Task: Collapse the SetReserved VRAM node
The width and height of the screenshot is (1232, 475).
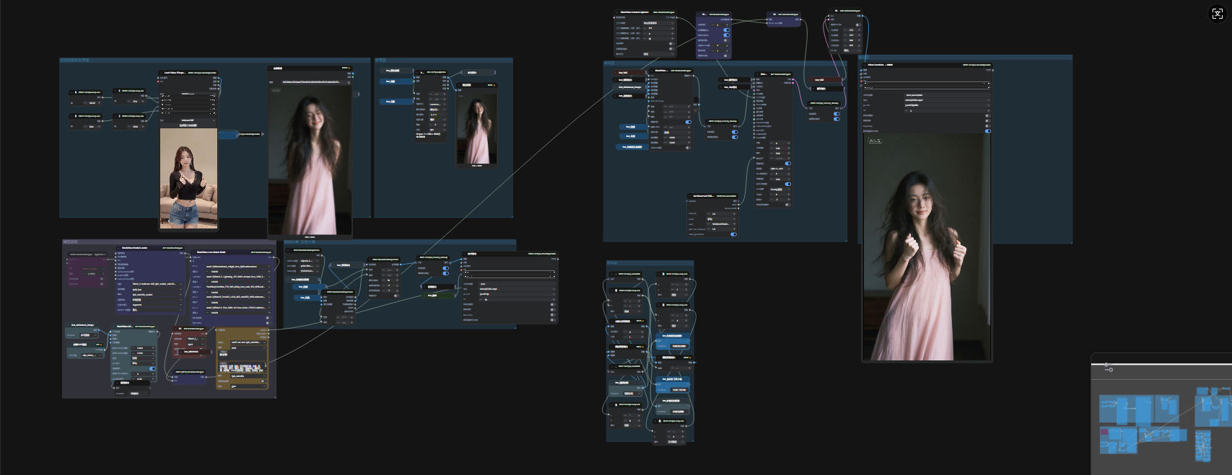Action: click(690, 195)
